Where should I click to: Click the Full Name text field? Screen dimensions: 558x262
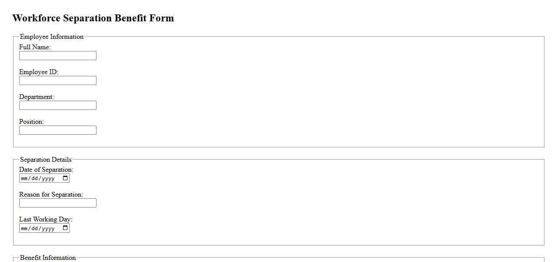(x=58, y=56)
